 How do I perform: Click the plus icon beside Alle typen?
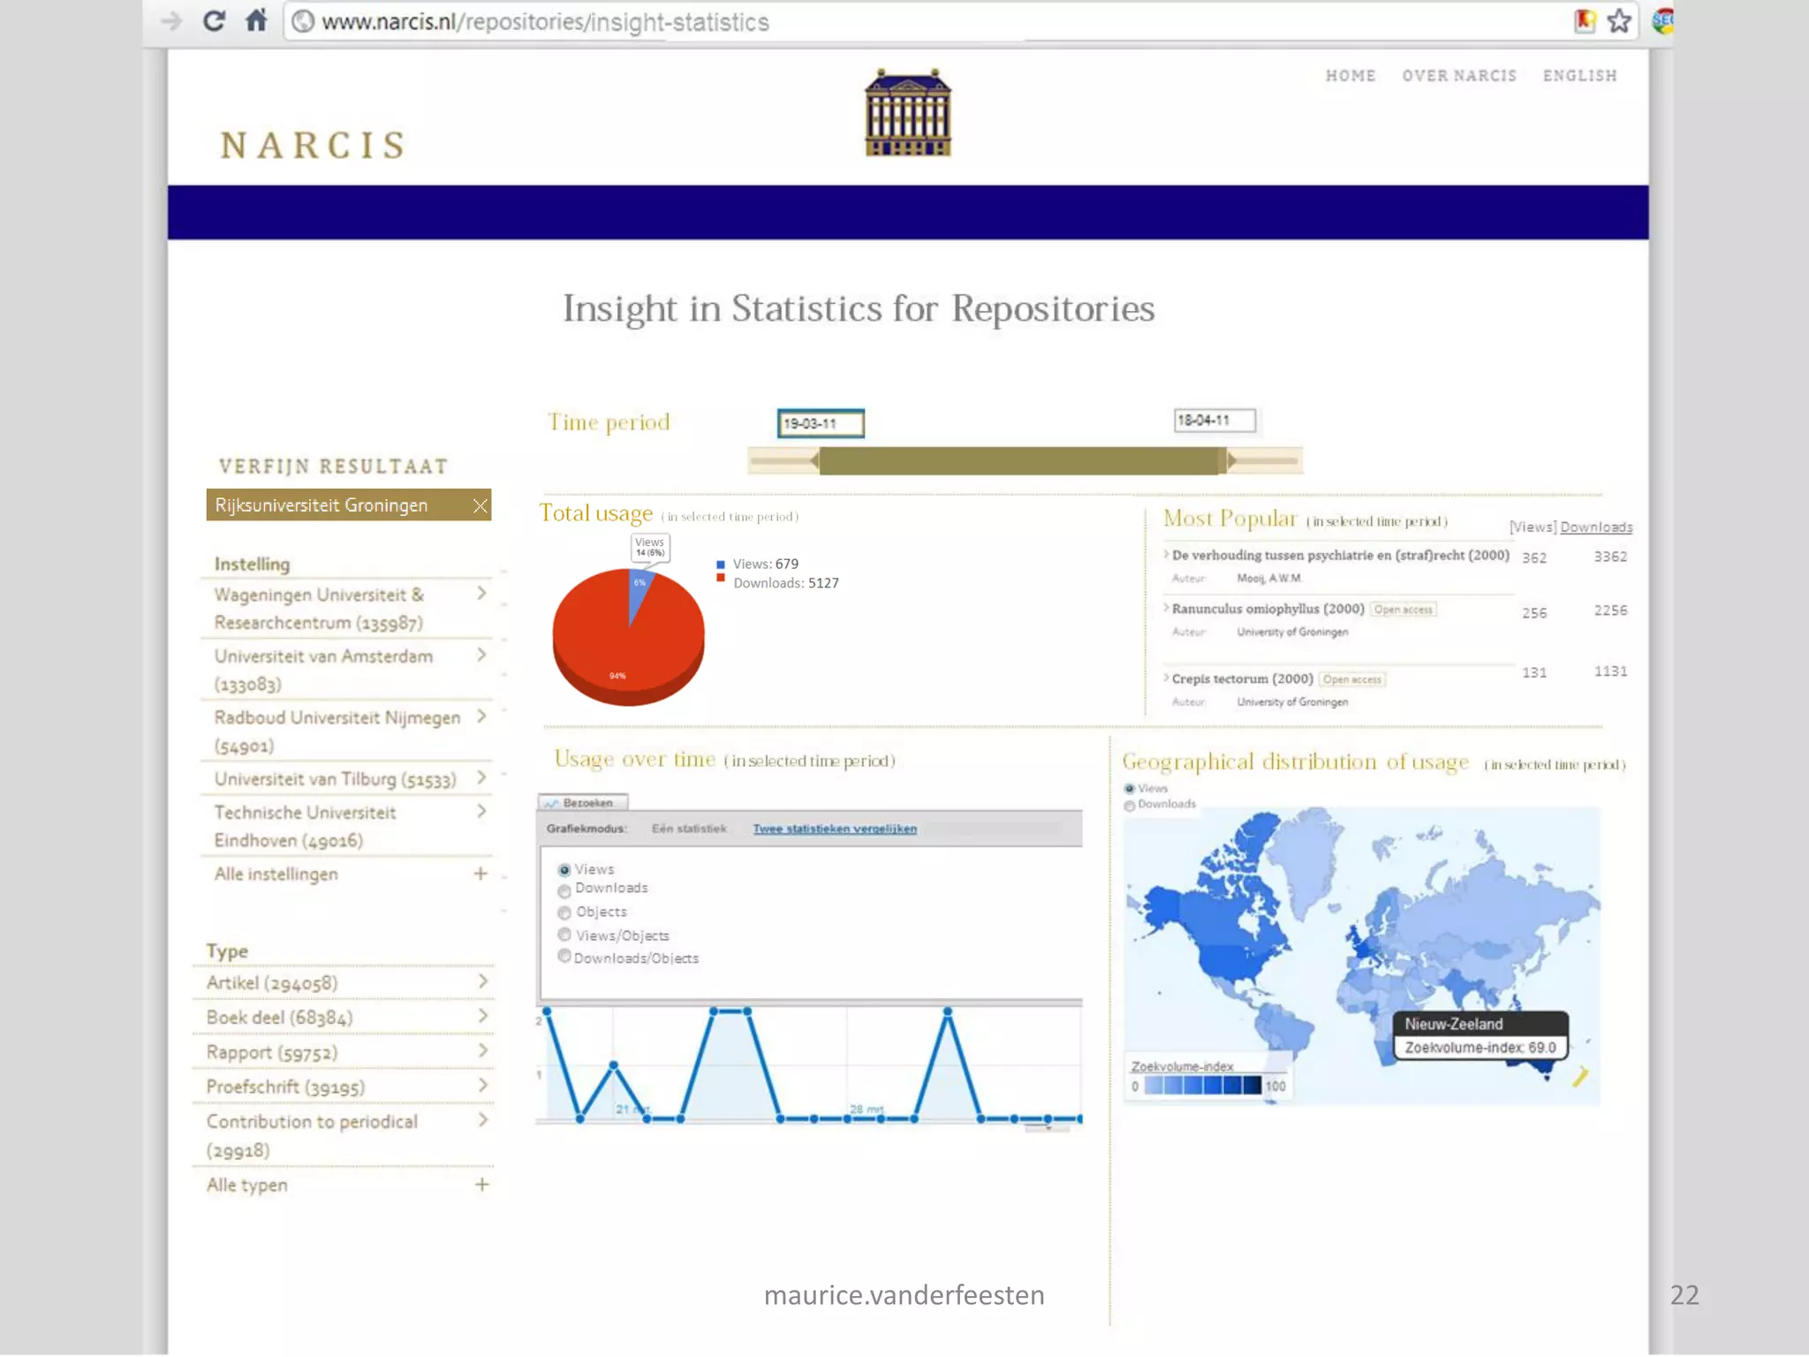click(x=481, y=1185)
